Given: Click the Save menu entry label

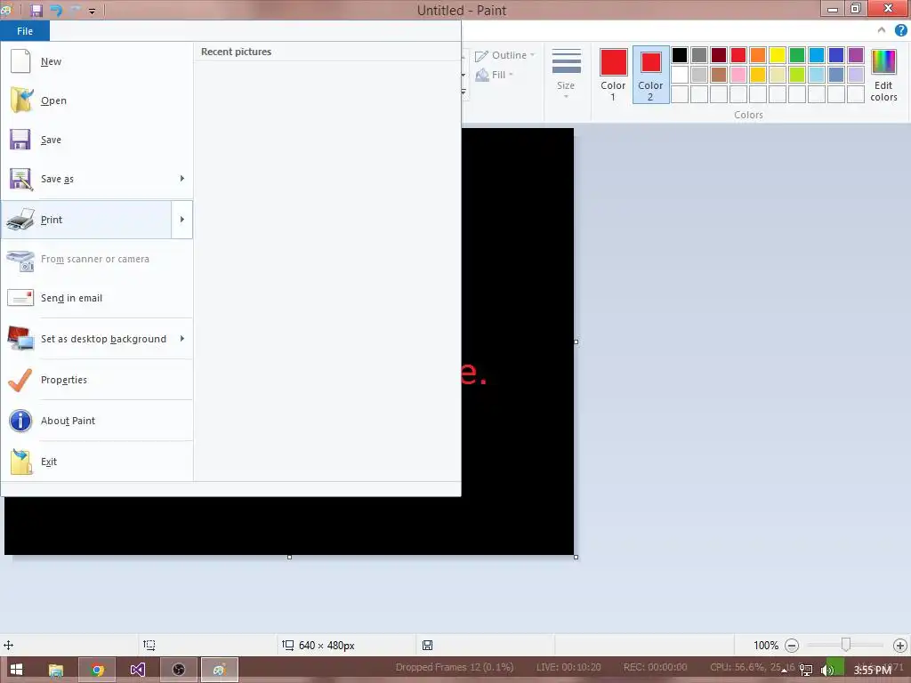Looking at the screenshot, I should pyautogui.click(x=51, y=140).
